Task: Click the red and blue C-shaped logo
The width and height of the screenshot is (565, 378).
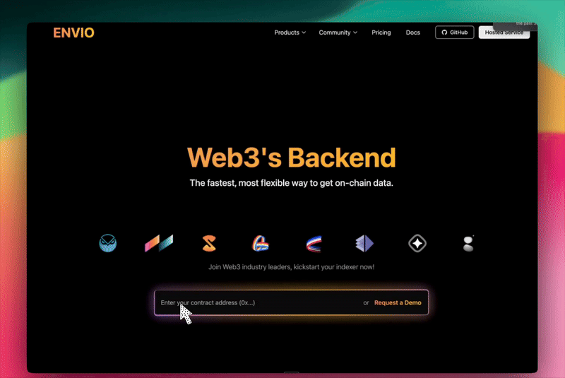Action: coord(314,244)
